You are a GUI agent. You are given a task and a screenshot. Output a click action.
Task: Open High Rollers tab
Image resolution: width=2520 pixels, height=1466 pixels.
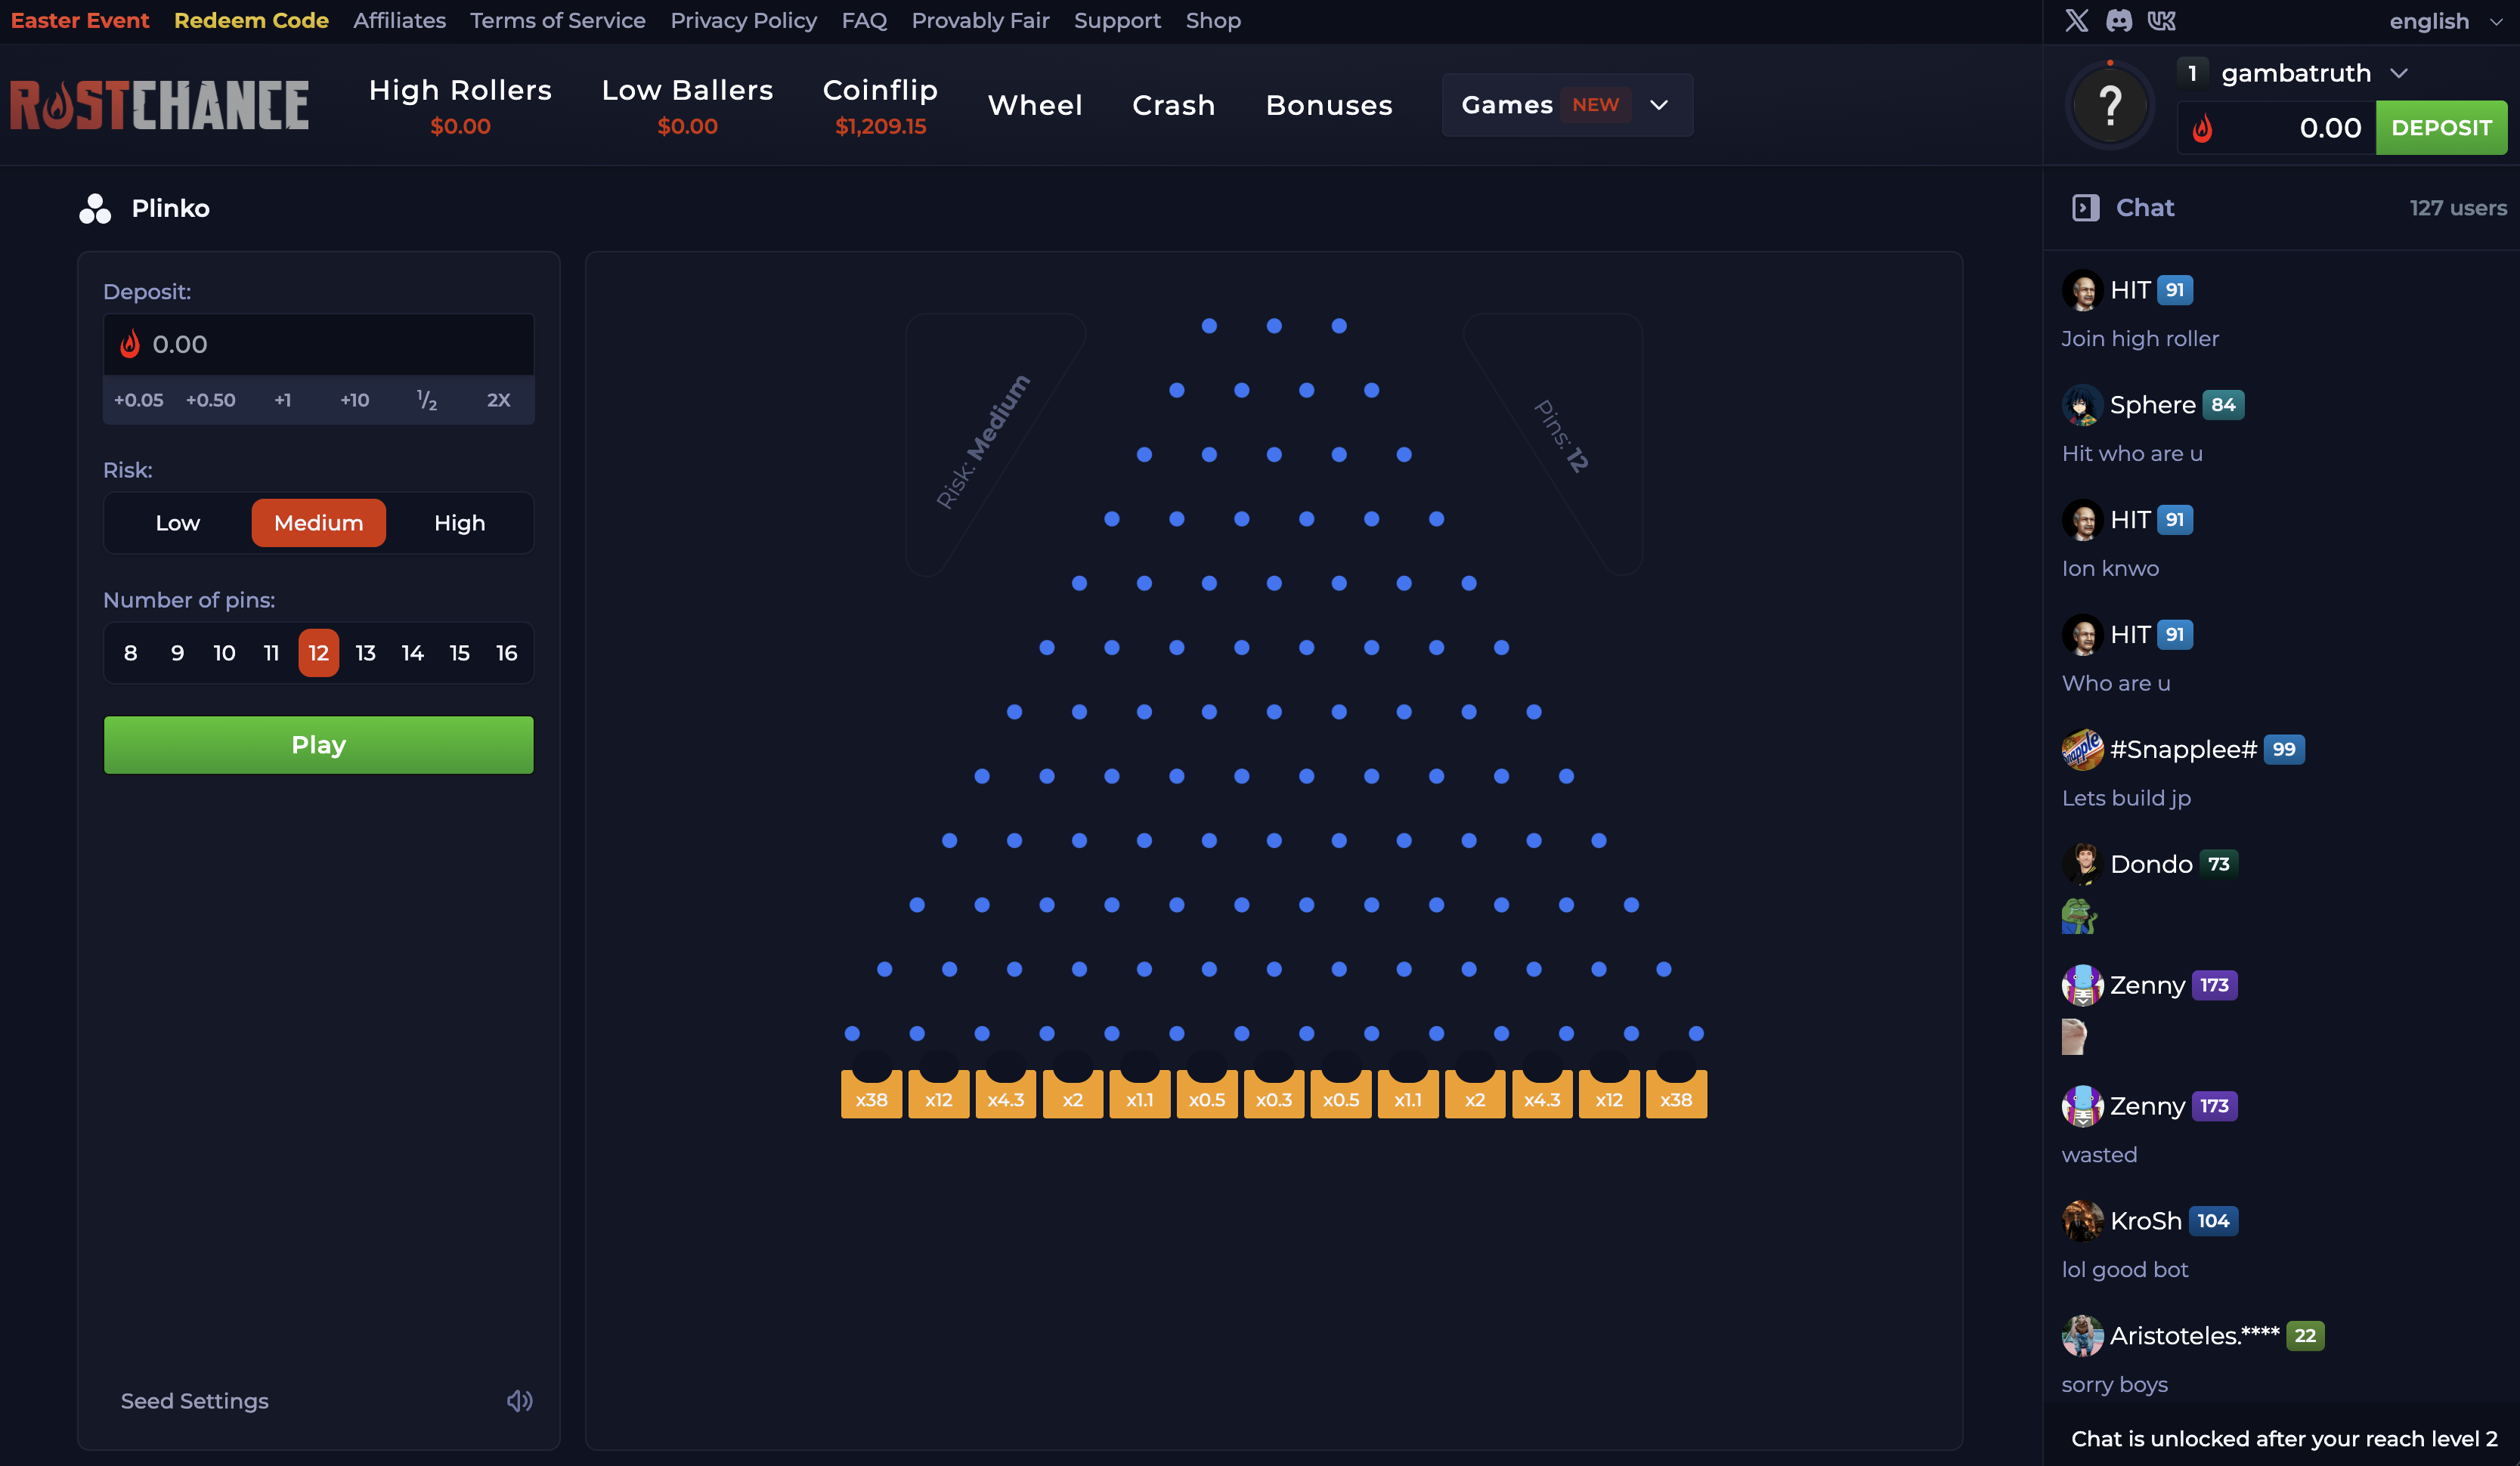(x=460, y=104)
